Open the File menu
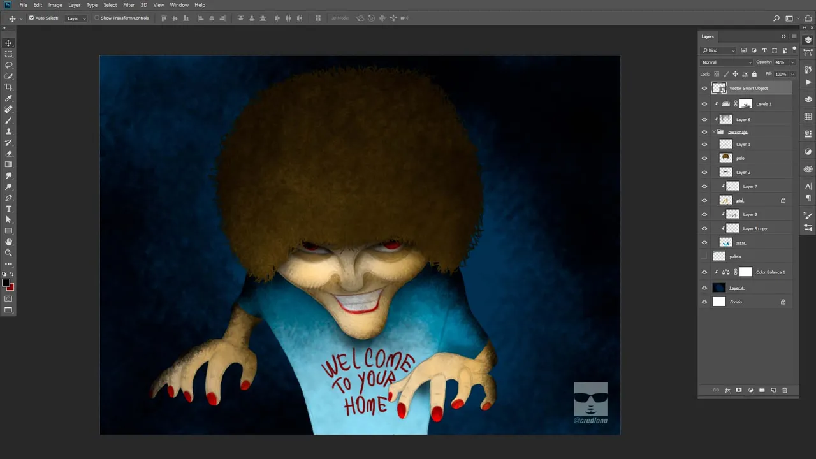Viewport: 816px width, 459px height. click(x=23, y=5)
